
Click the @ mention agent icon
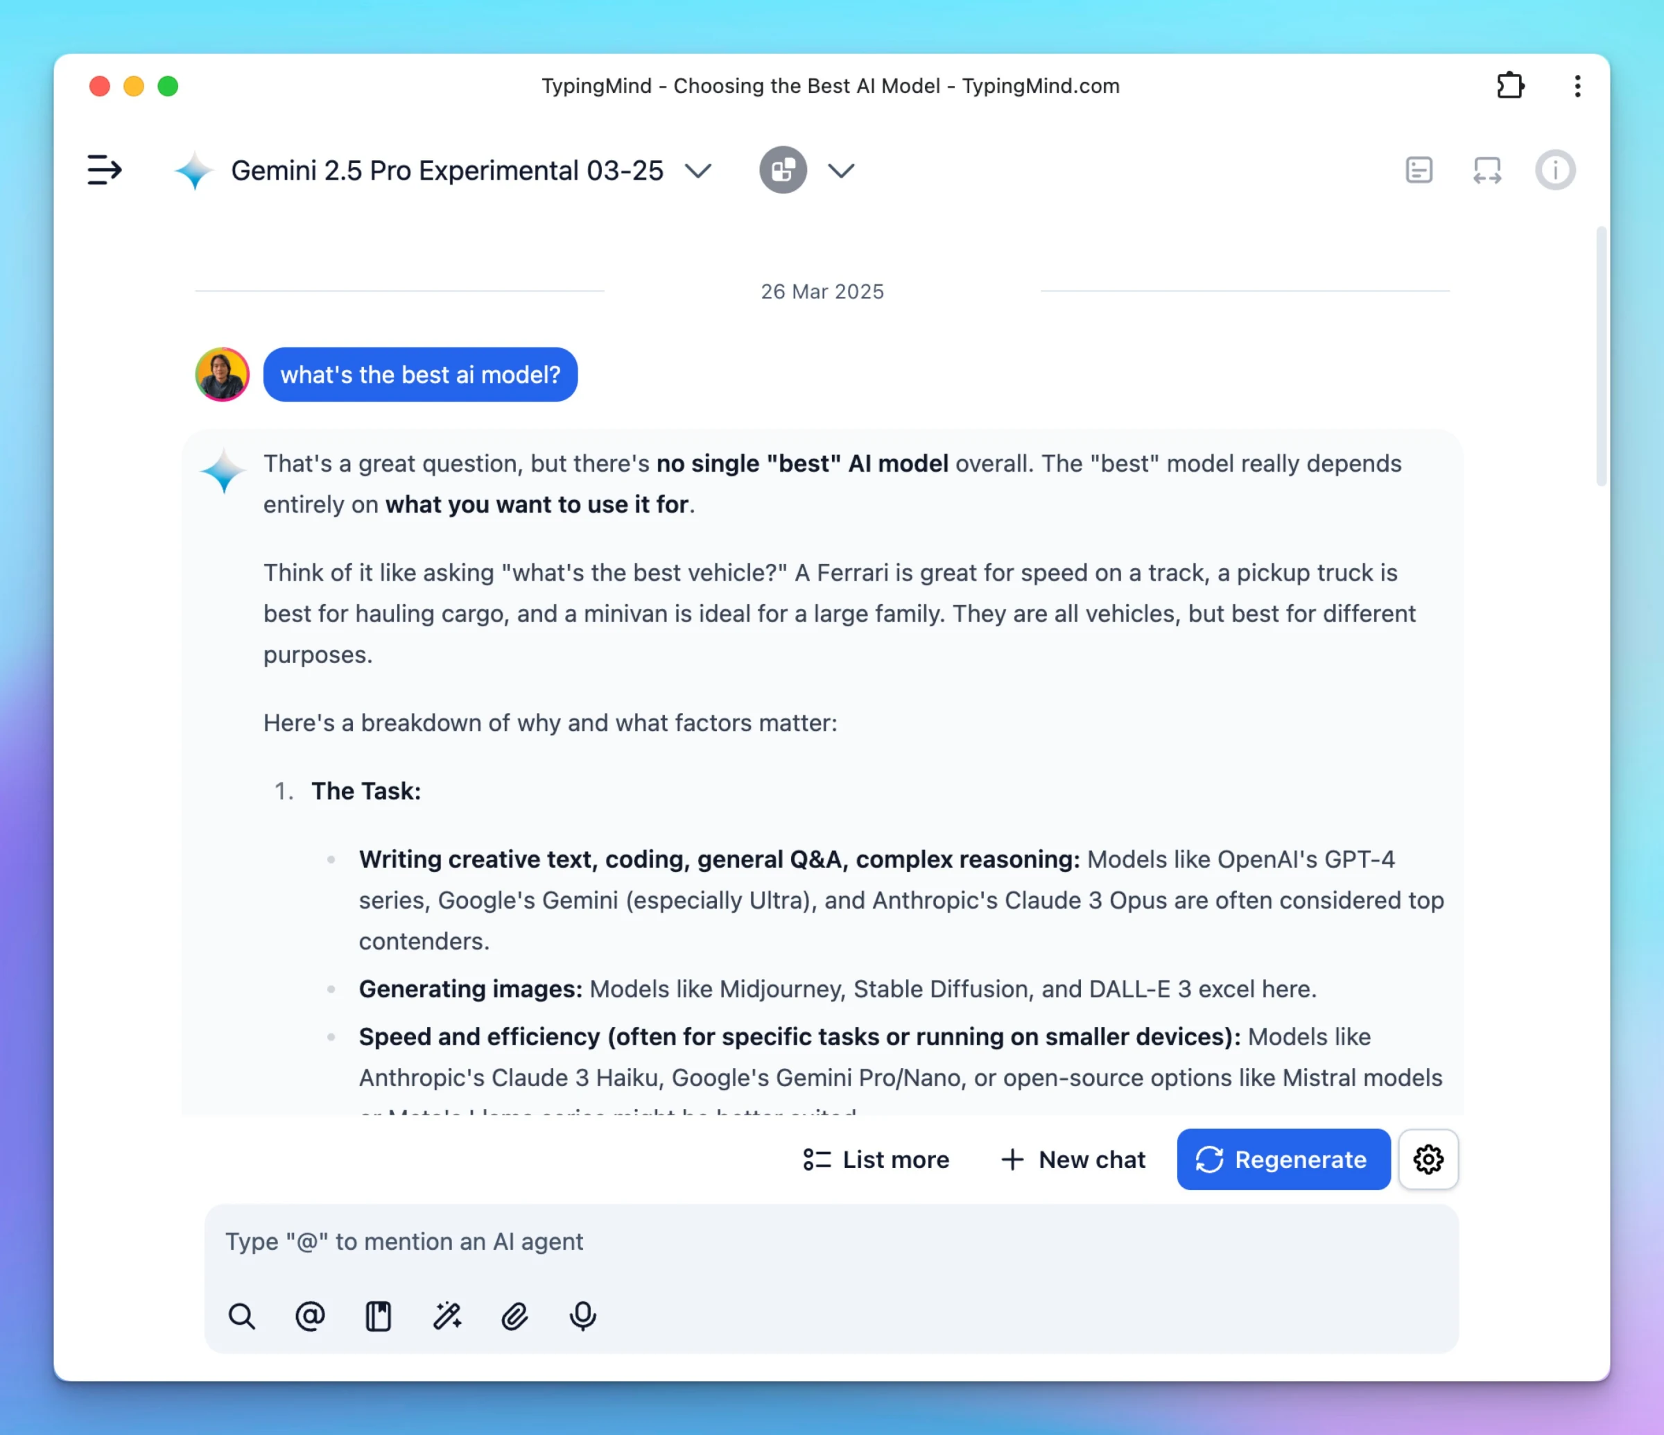coord(310,1316)
